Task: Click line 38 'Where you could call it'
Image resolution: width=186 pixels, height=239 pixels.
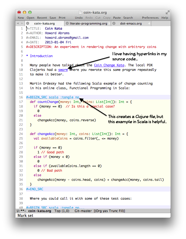Action: point(81,199)
